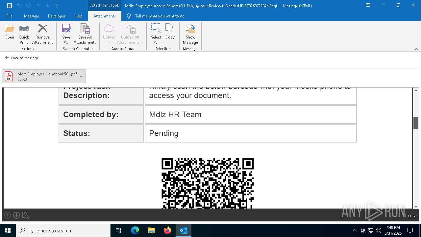Click the QR code in the PDF preview

pos(208,183)
